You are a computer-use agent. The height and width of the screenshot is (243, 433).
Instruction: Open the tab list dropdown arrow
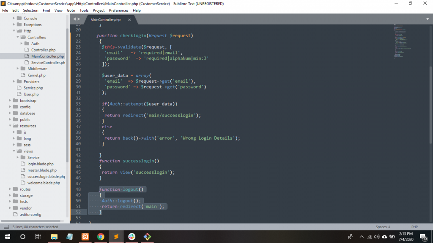(428, 19)
